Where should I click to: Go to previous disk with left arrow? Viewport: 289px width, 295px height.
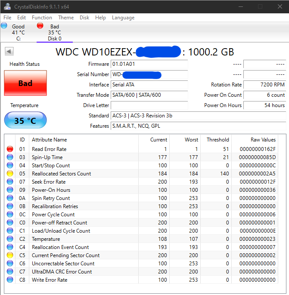point(9,51)
